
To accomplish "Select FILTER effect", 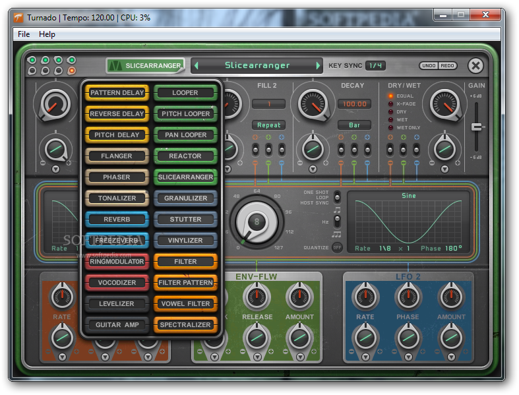I will (185, 262).
